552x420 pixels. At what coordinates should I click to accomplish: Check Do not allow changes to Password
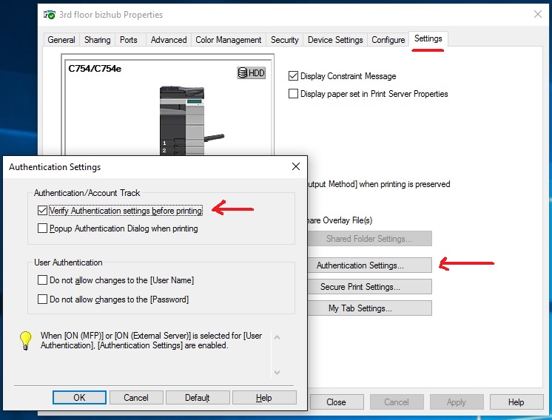coord(43,299)
